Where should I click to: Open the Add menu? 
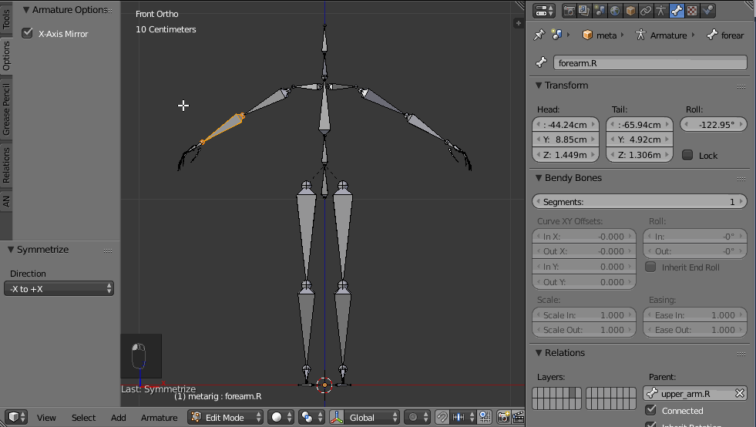(118, 418)
